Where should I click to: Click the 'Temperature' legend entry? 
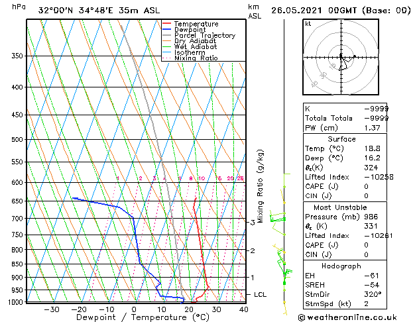click(196, 24)
